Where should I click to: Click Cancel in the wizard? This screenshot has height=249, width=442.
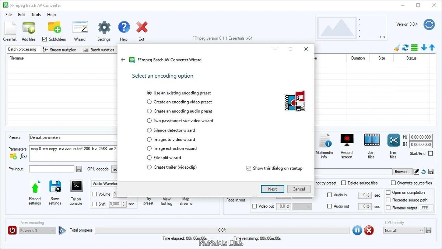299,189
